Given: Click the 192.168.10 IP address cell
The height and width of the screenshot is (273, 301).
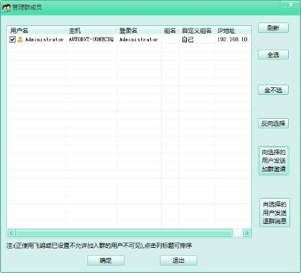Looking at the screenshot, I should tap(233, 39).
